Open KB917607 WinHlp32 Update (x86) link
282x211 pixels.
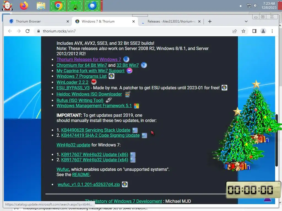click(x=95, y=154)
